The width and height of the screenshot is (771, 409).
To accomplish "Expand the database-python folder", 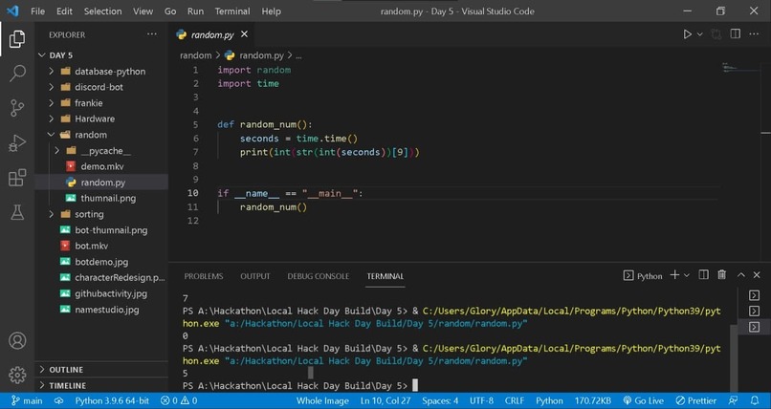I will tap(103, 72).
